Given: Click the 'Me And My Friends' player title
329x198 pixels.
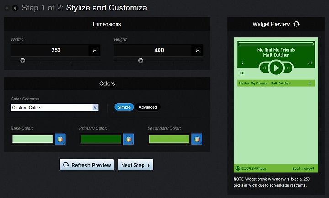Looking at the screenshot, I should click(x=276, y=50).
